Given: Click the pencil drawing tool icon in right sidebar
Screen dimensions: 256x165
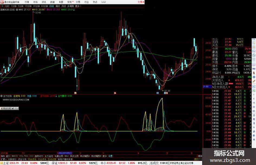Looking at the screenshot, I should [254, 81].
